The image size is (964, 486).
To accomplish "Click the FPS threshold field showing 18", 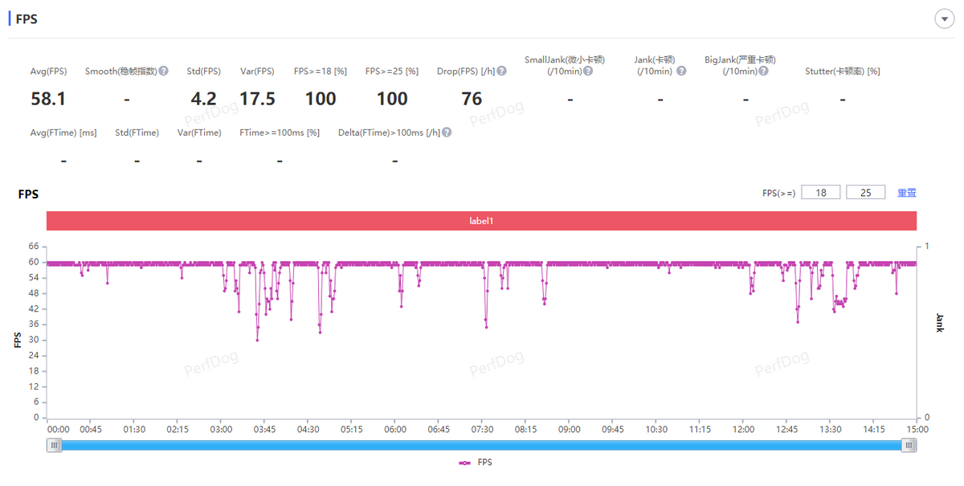I will coord(820,192).
